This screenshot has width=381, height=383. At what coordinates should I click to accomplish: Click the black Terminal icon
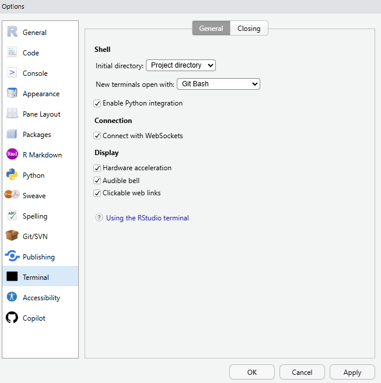12,276
